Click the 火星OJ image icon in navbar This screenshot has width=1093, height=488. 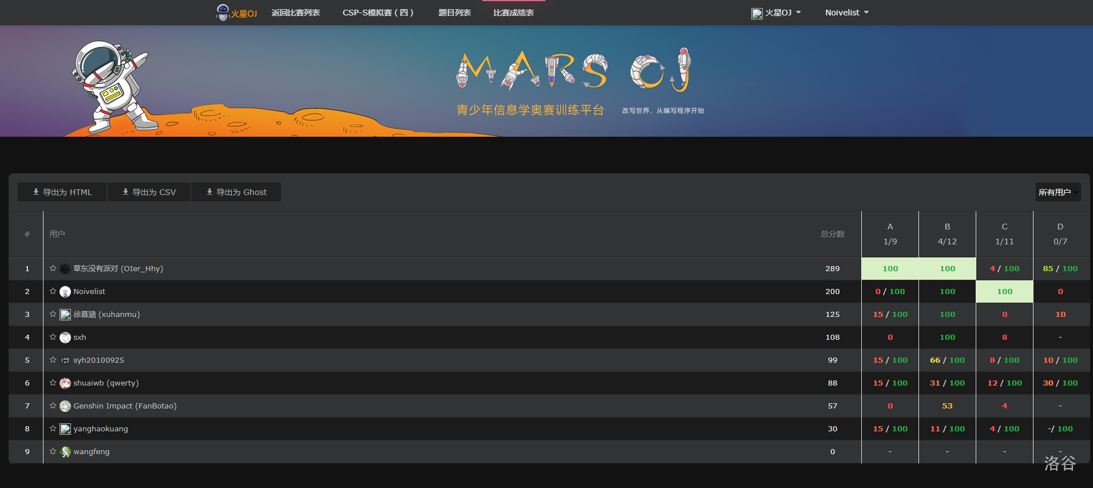pyautogui.click(x=757, y=13)
